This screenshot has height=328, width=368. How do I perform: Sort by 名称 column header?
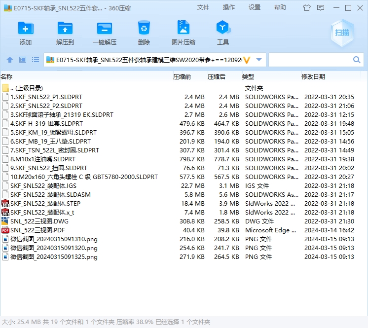6,77
